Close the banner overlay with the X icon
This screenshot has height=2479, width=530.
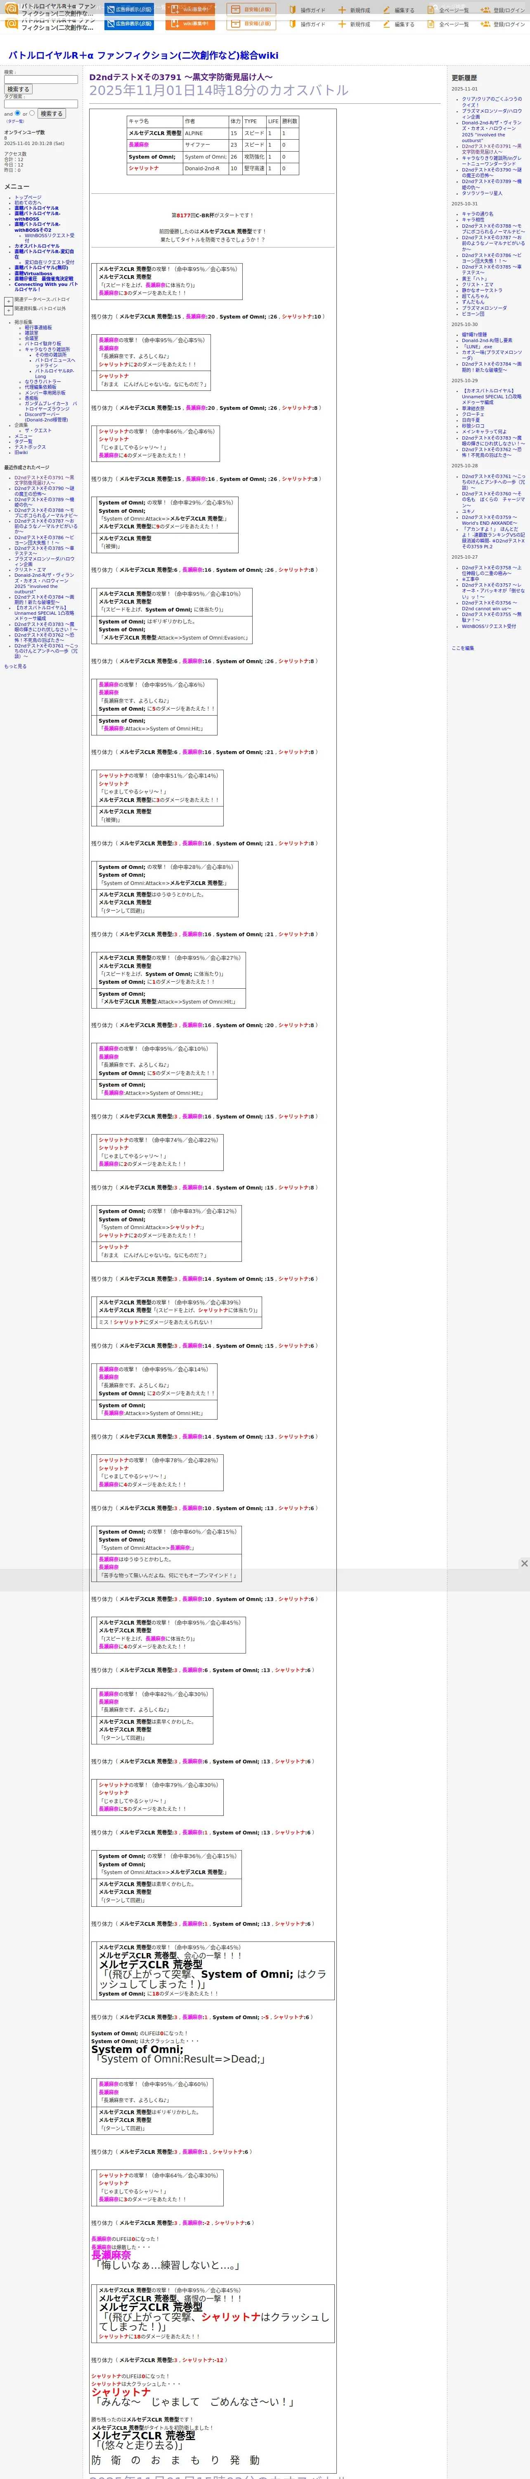coord(524,1564)
